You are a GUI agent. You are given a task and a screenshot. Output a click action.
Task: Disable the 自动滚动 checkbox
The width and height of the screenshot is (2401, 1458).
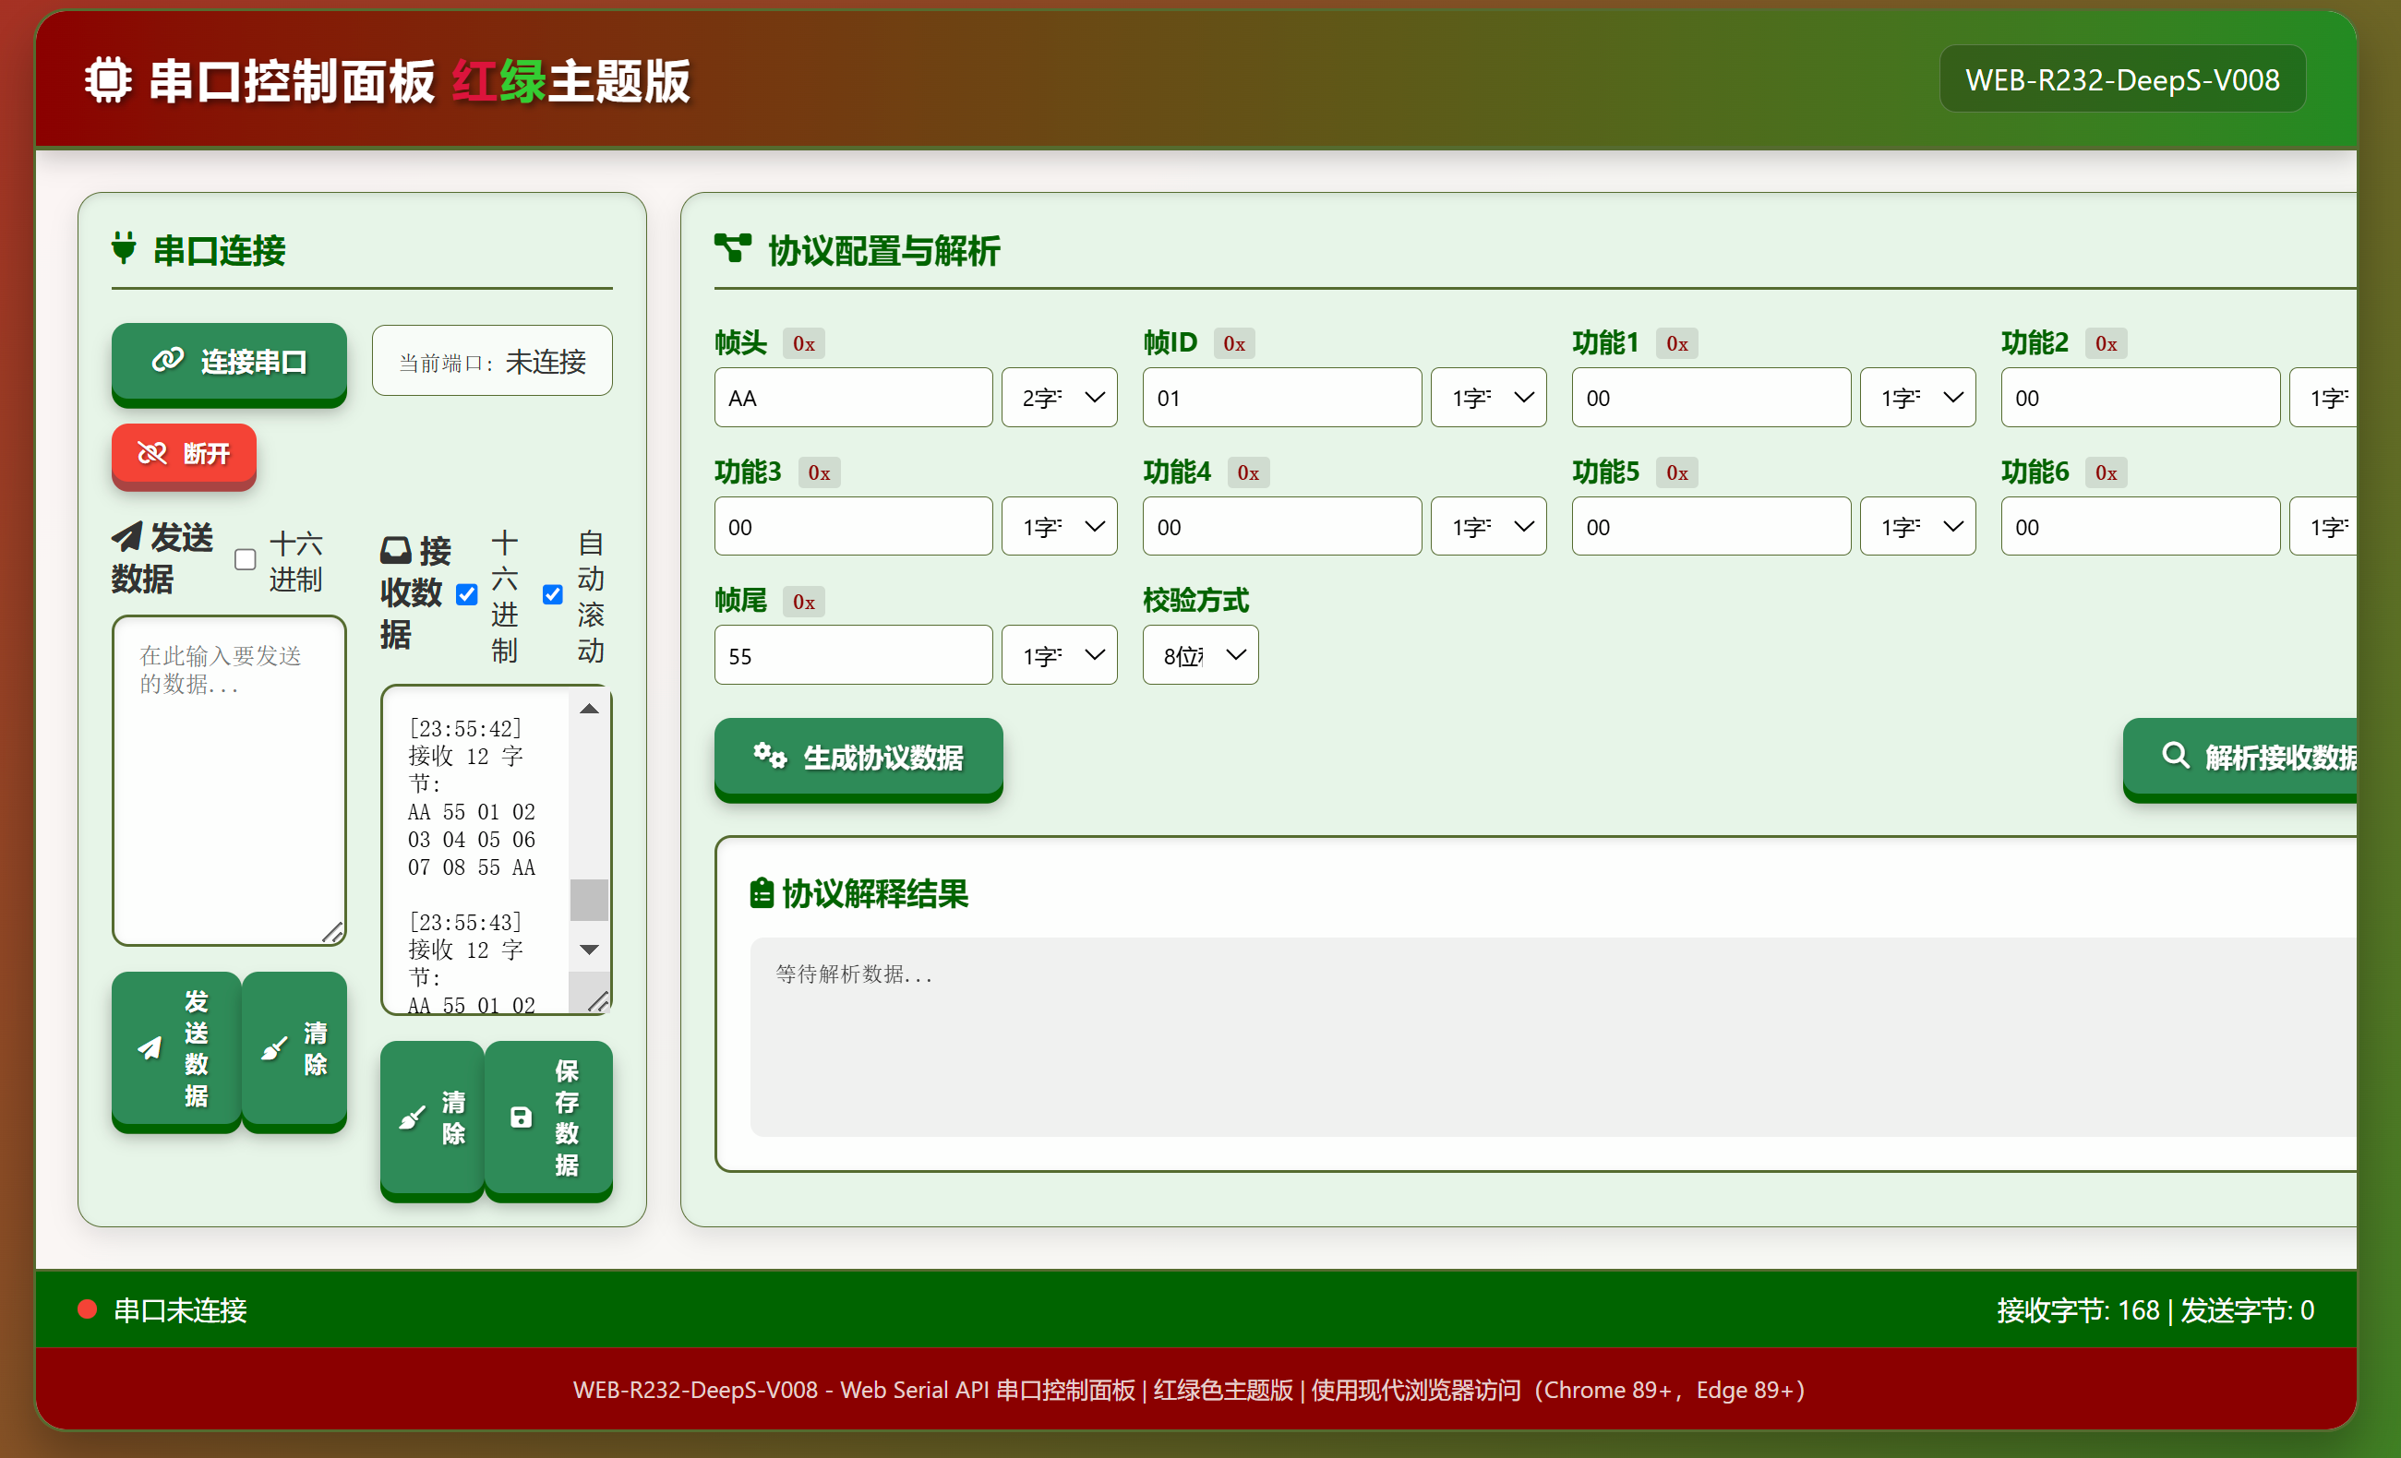(x=553, y=595)
